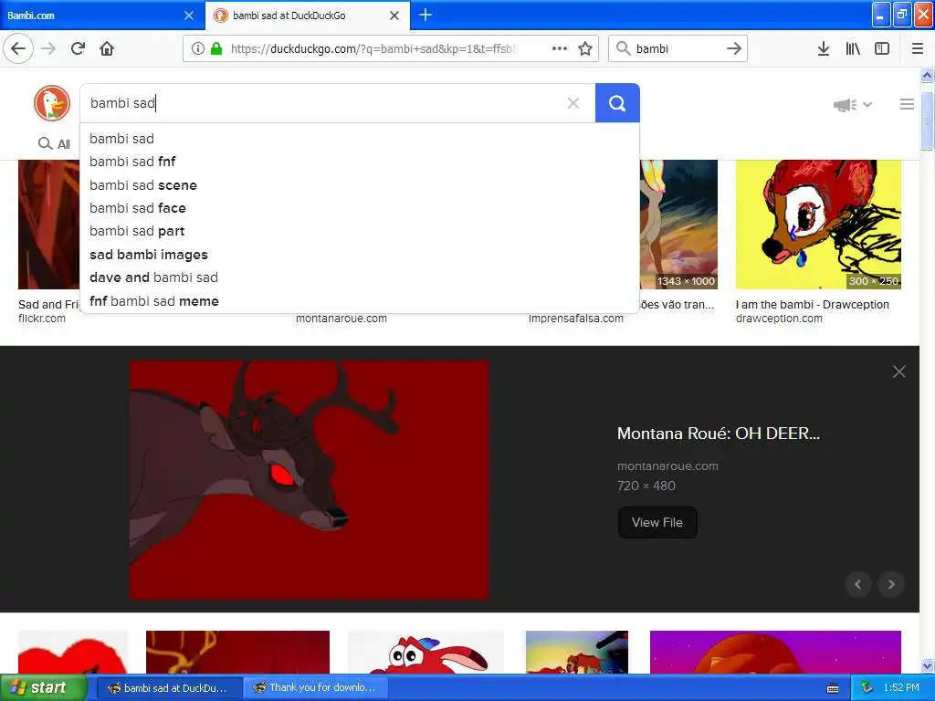935x701 pixels.
Task: Click the large red-eyed deer preview image
Action: click(x=310, y=479)
